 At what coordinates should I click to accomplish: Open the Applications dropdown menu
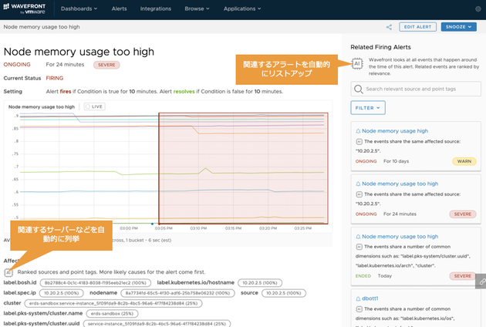(242, 8)
